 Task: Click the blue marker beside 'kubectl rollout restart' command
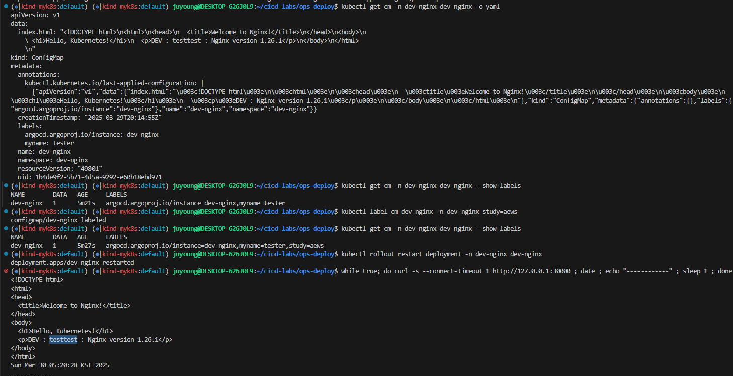6,254
